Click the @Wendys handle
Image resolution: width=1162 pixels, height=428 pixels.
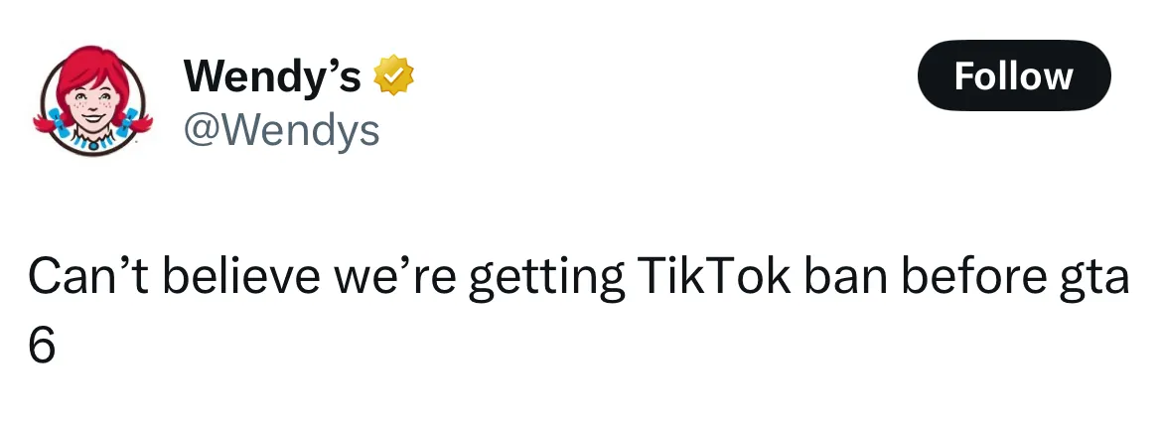tap(281, 129)
